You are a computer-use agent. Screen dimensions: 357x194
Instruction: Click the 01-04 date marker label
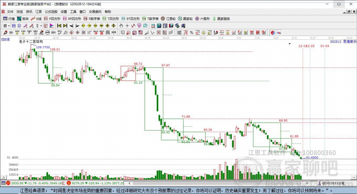(325, 46)
